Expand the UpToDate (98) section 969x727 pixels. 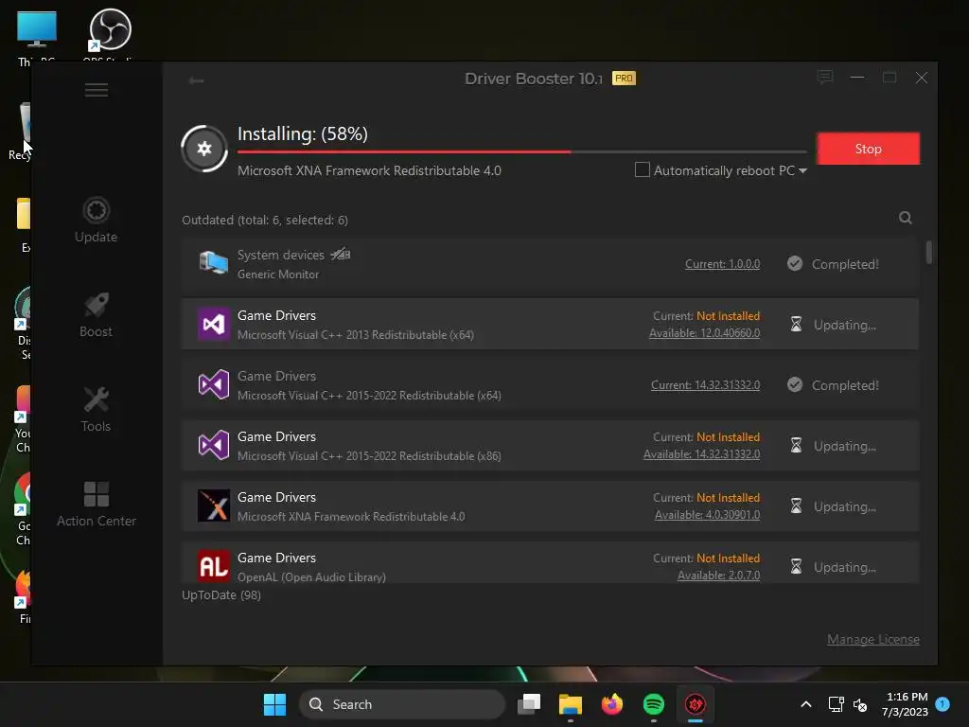[221, 594]
